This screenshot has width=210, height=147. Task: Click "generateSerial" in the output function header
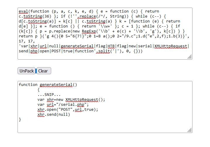(56, 85)
